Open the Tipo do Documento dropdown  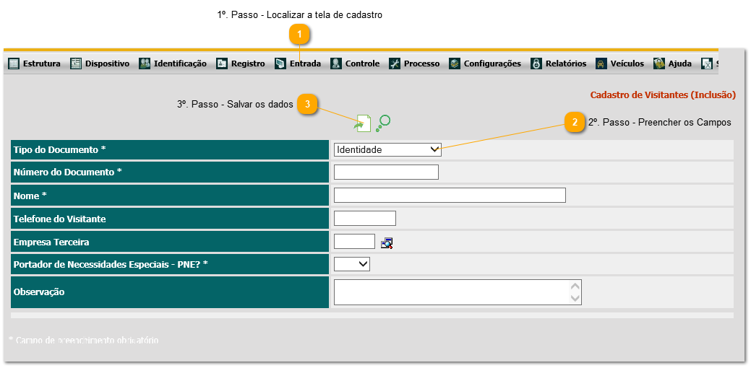(x=387, y=149)
